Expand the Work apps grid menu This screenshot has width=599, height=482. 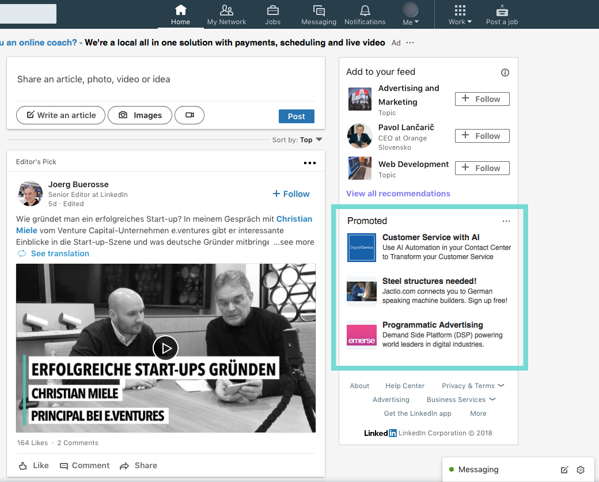click(x=460, y=15)
